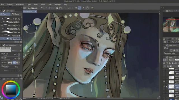Save the illustration using the Save icon
The height and width of the screenshot is (100, 179).
pyautogui.click(x=36, y=8)
